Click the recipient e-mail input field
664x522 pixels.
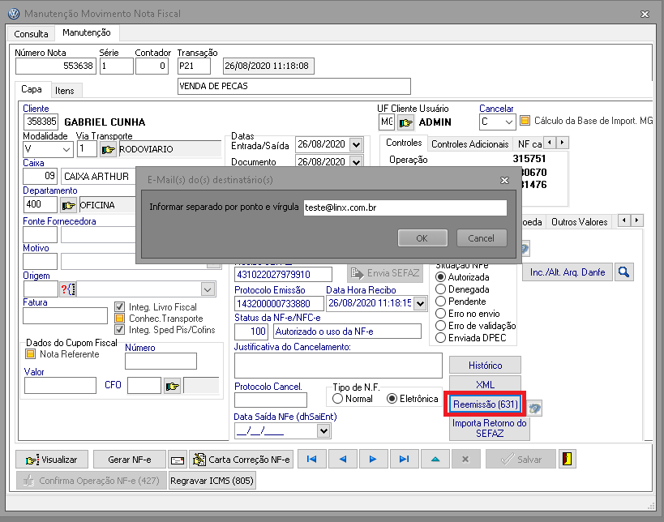(404, 208)
